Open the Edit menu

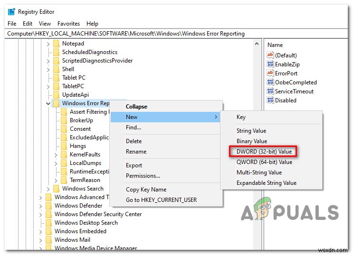click(x=28, y=24)
